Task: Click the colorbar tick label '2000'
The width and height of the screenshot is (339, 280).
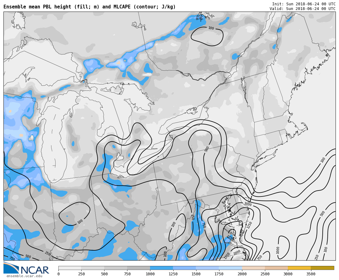Action: coord(242,274)
